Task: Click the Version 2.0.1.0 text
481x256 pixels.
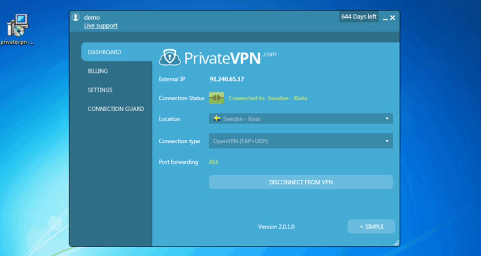Action: click(276, 227)
